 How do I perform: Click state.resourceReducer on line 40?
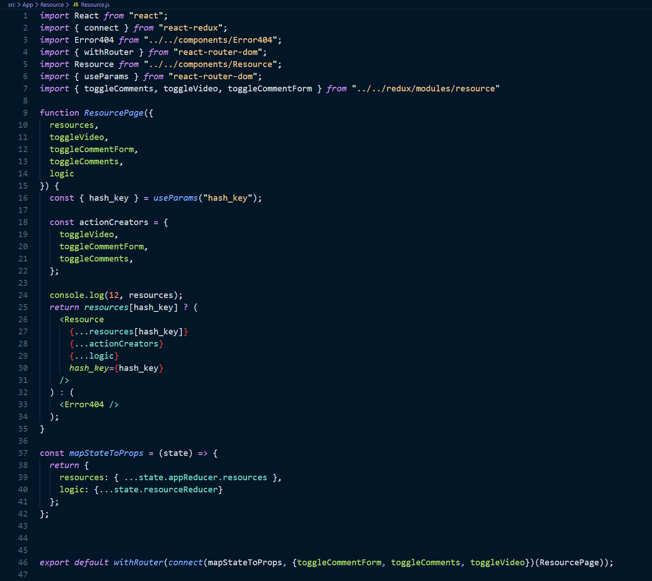point(166,490)
